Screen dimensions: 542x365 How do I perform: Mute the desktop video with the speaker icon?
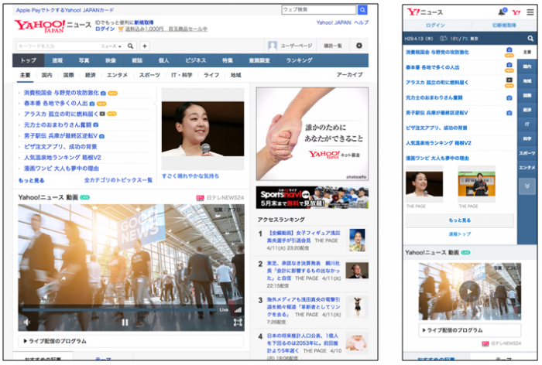(26, 322)
